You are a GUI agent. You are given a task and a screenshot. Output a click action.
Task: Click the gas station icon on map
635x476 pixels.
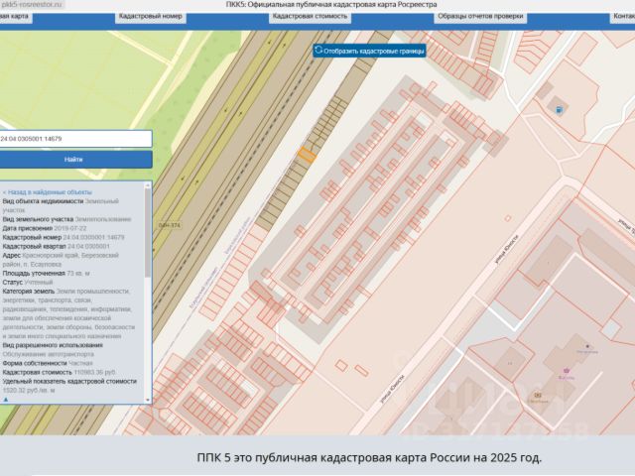(560, 110)
